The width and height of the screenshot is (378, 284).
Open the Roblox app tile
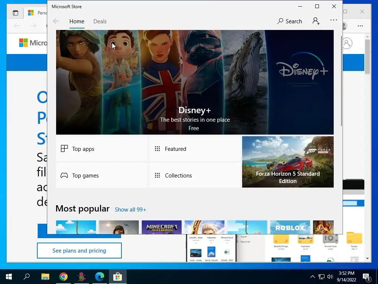coord(290,227)
